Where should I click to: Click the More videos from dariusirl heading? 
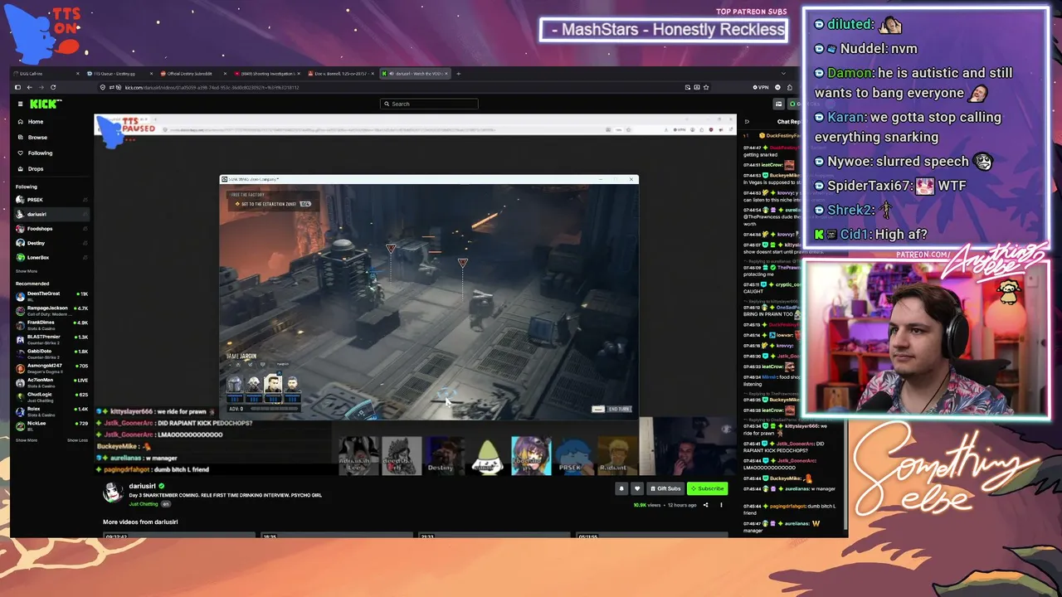pos(140,522)
